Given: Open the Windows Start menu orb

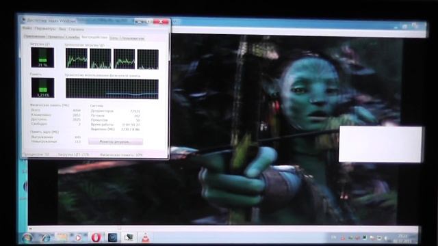Looking at the screenshot, I should tap(27, 237).
